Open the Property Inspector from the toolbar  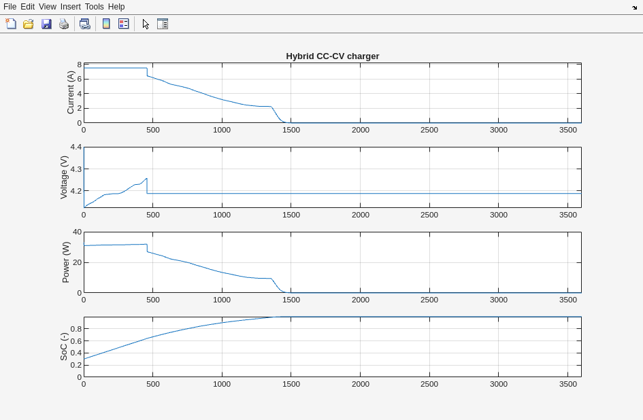pyautogui.click(x=163, y=24)
